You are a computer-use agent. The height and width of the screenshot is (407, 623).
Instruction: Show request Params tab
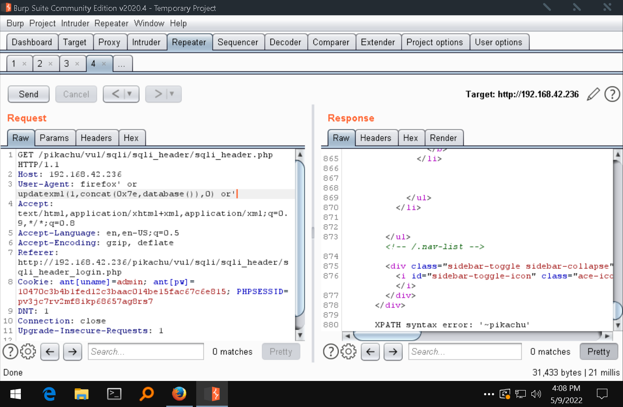(x=54, y=138)
